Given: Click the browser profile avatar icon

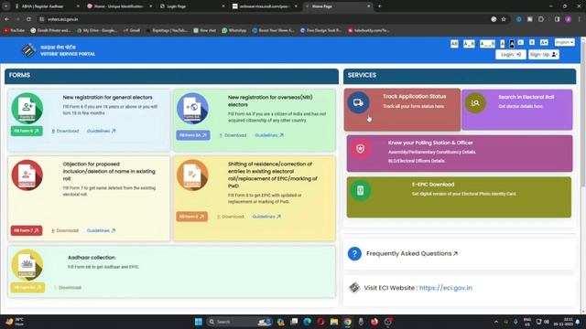Looking at the screenshot, I should click(569, 19).
